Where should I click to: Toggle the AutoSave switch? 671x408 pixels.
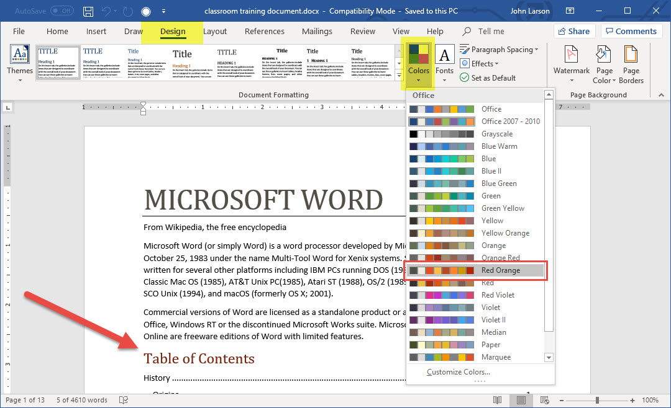tap(62, 11)
